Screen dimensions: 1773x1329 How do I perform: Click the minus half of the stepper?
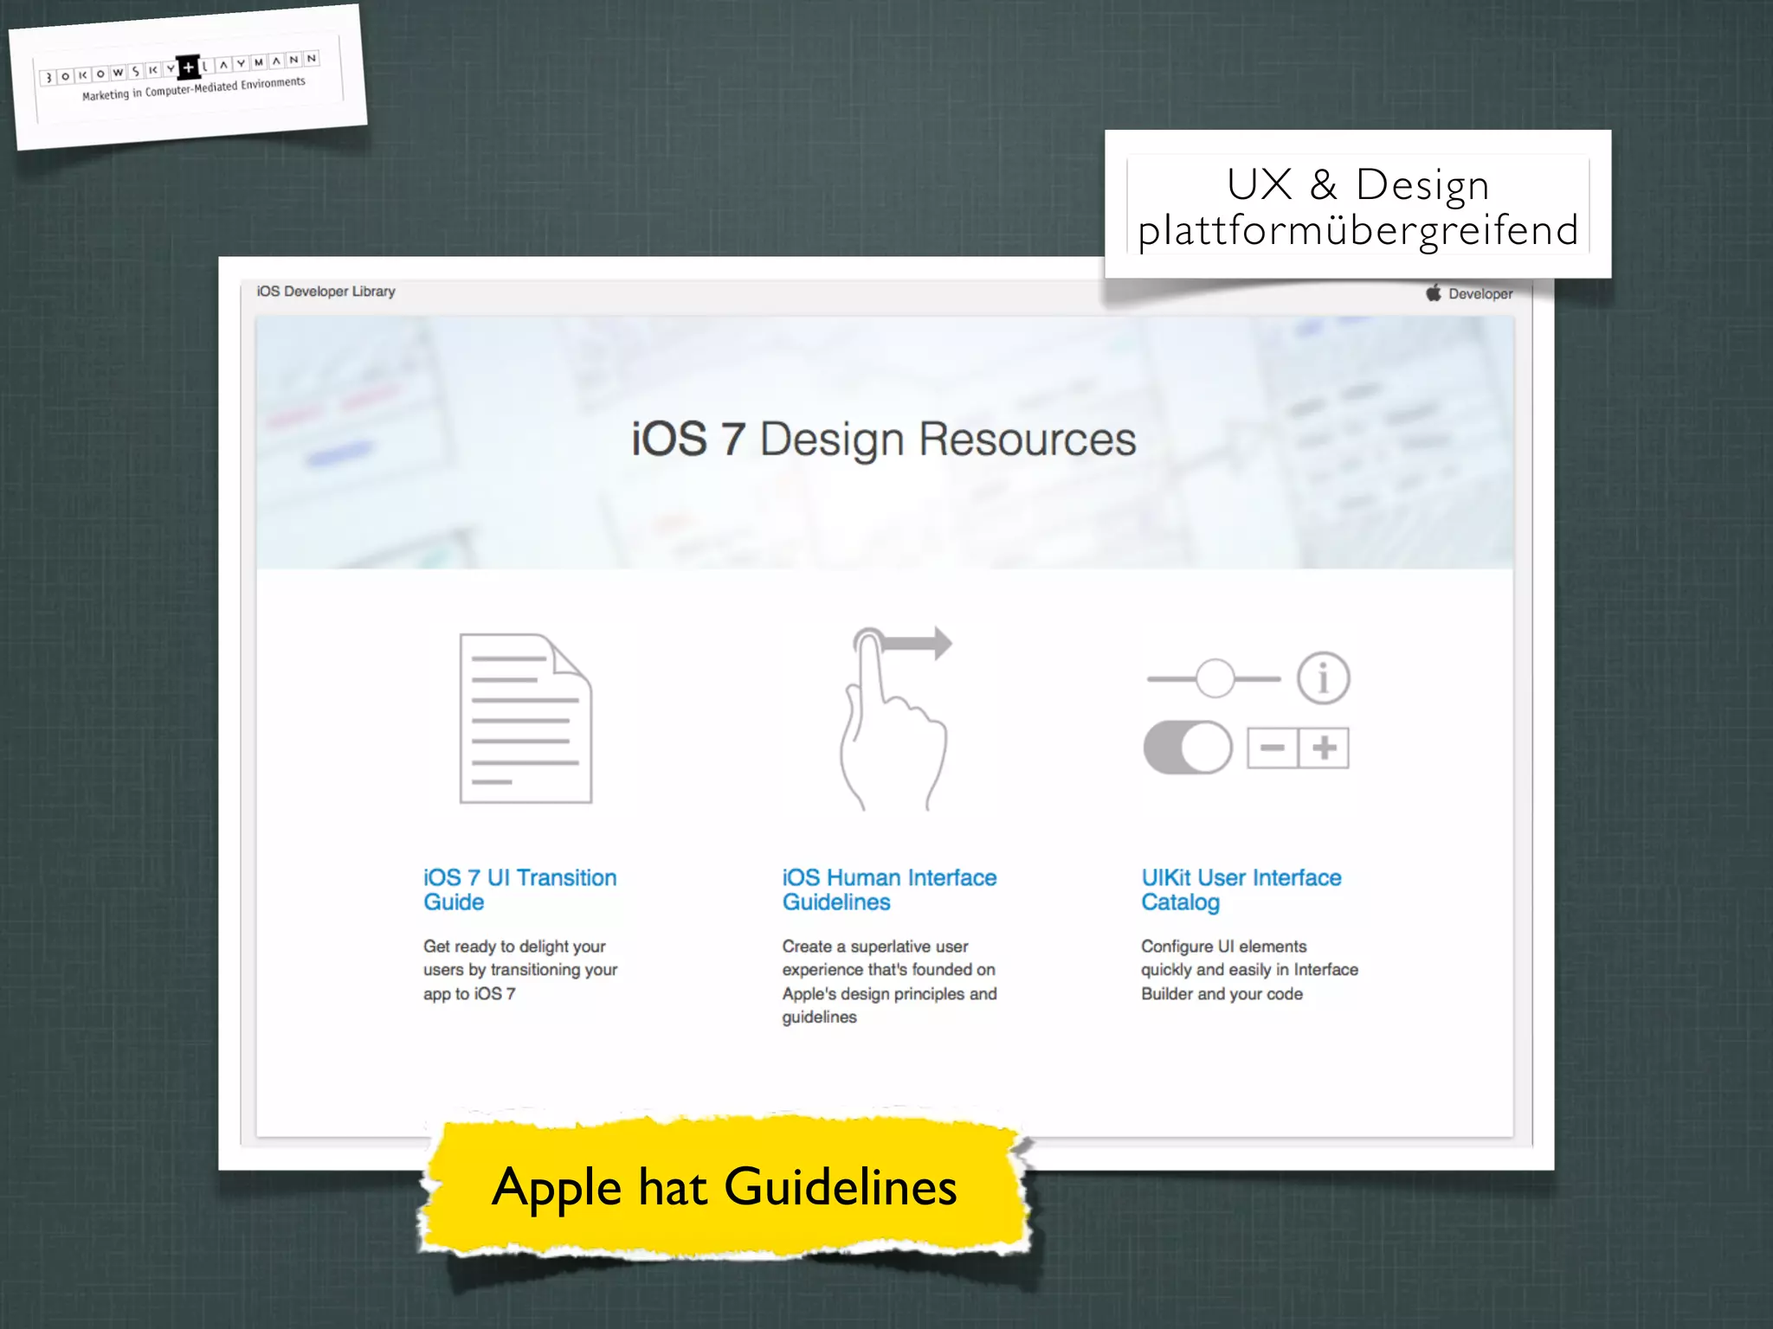[1272, 748]
